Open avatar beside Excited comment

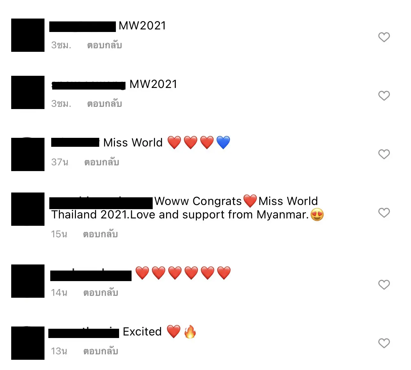coord(28,343)
